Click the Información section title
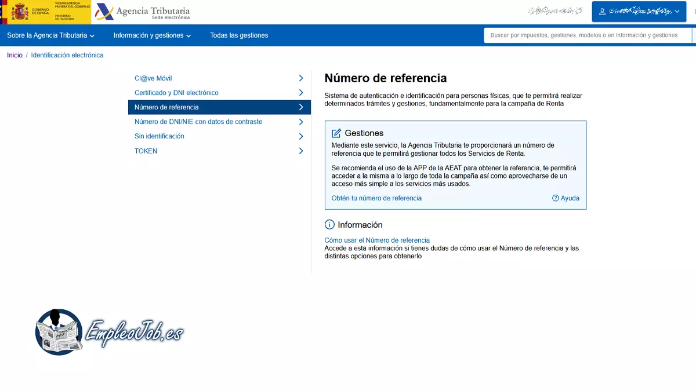696x391 pixels. click(360, 225)
